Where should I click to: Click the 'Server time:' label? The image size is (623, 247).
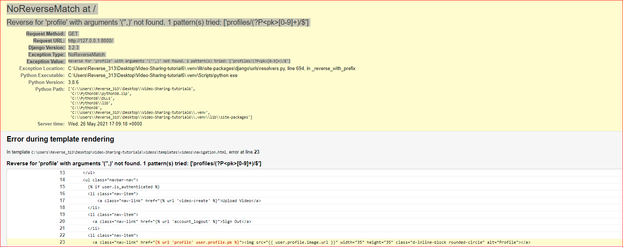51,124
